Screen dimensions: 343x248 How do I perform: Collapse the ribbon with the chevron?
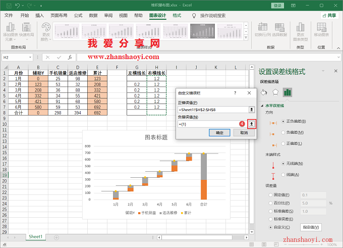point(338,48)
